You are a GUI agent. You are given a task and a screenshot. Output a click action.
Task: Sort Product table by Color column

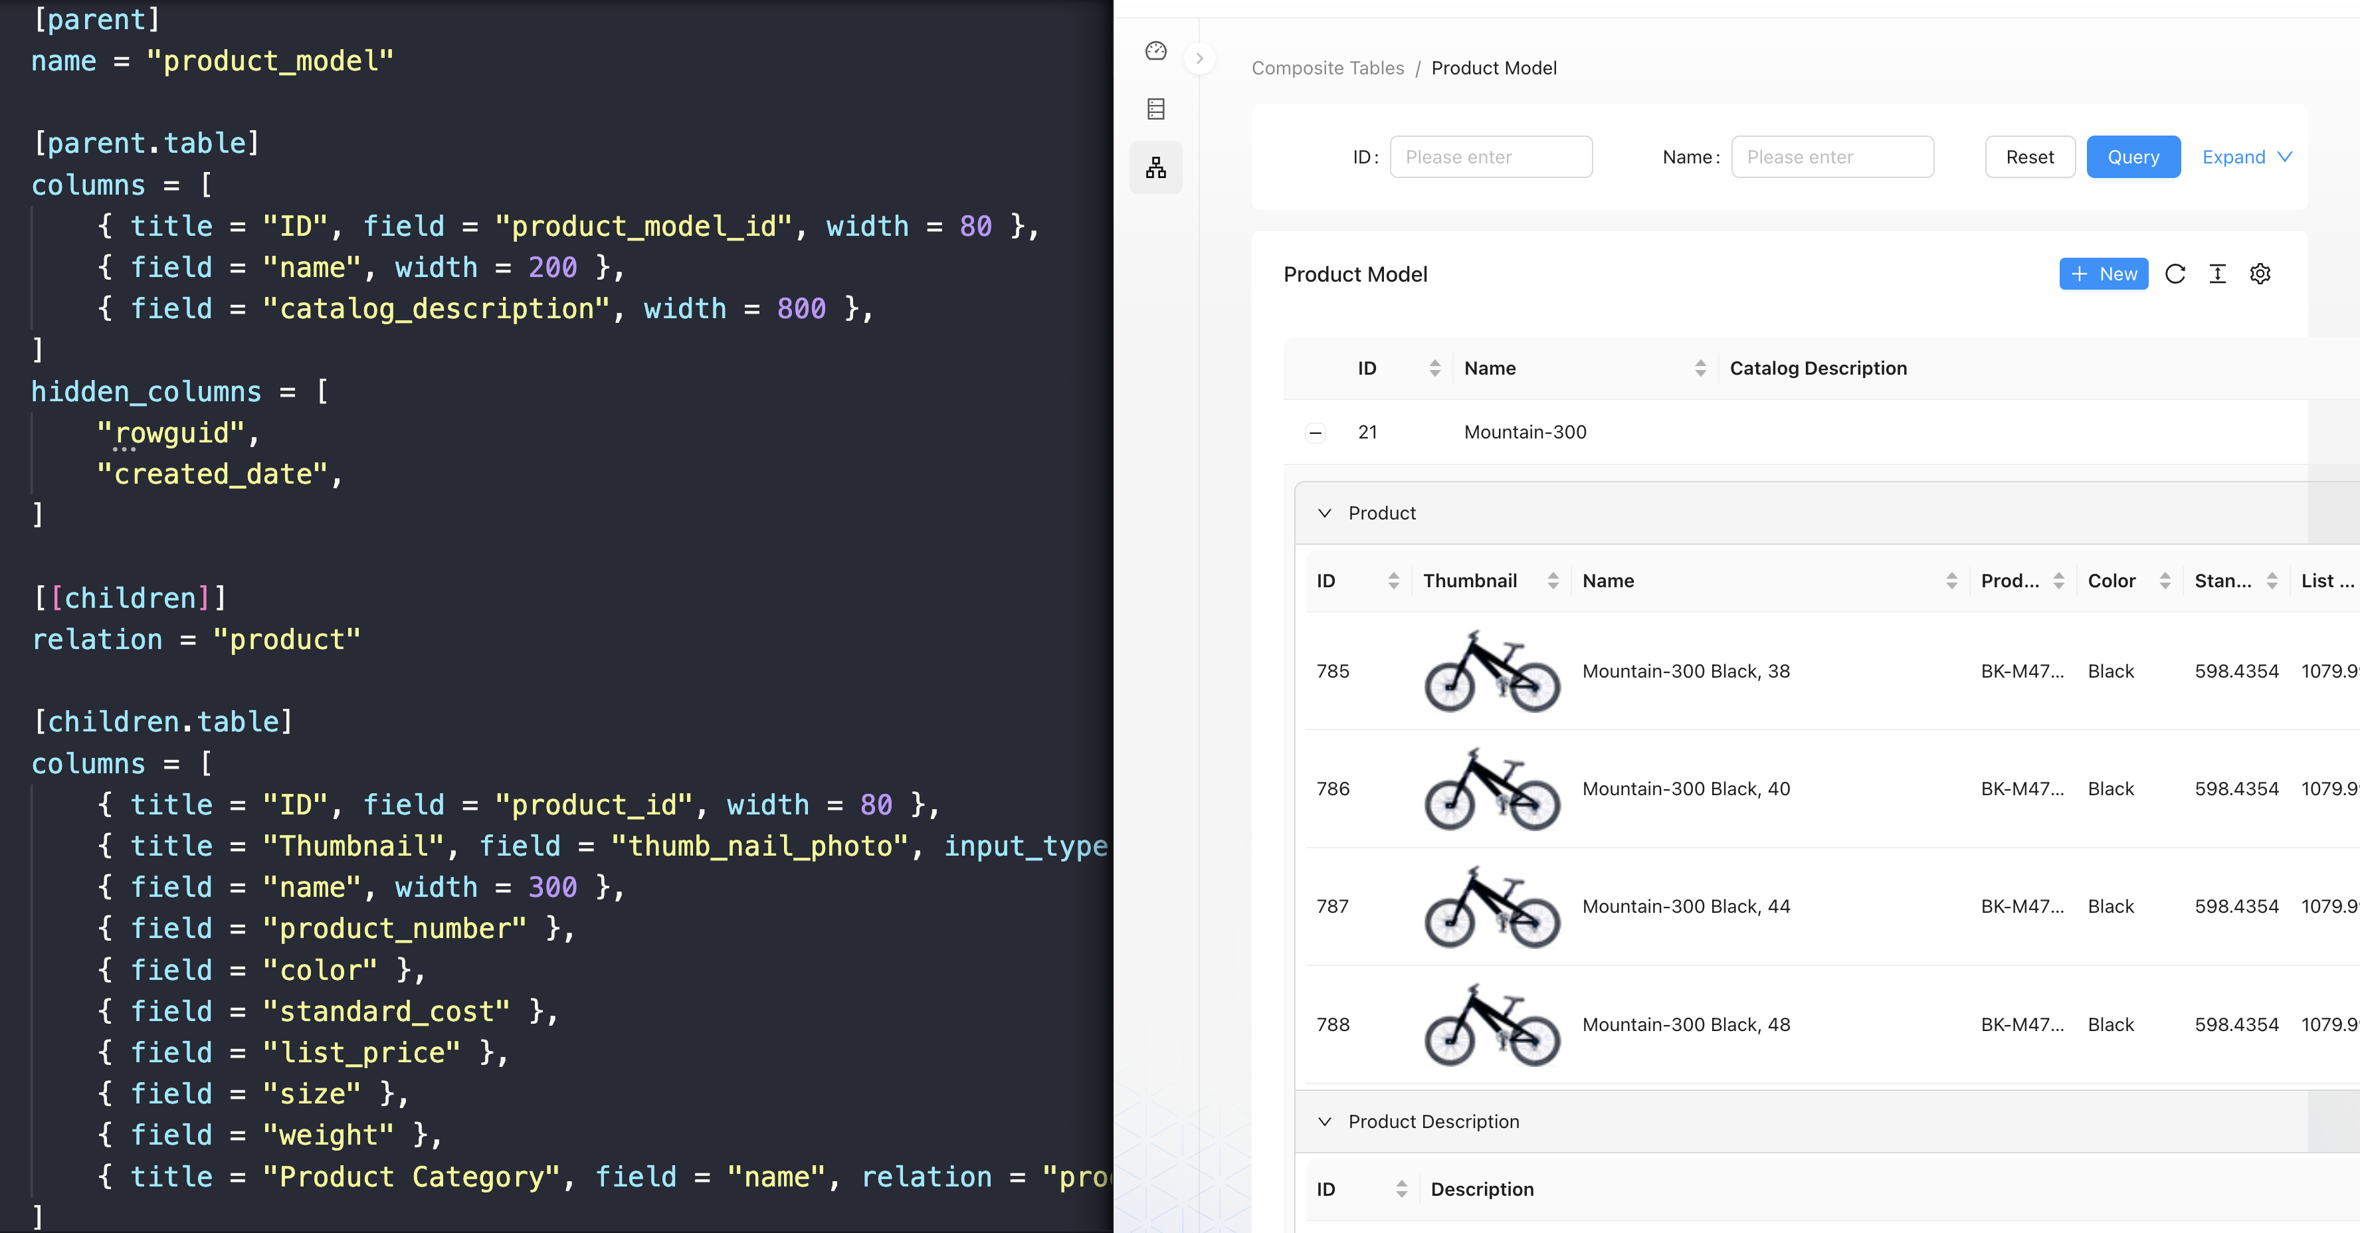(x=2165, y=581)
